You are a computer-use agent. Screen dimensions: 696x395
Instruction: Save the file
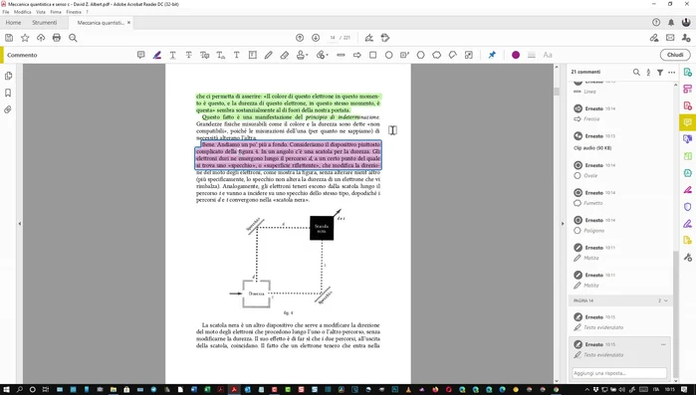[9, 38]
